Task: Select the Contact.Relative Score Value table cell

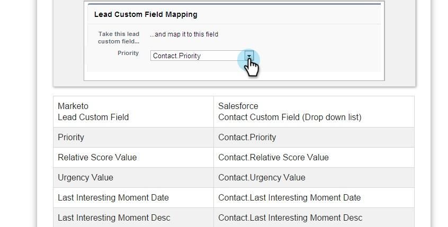Action: 273,157
